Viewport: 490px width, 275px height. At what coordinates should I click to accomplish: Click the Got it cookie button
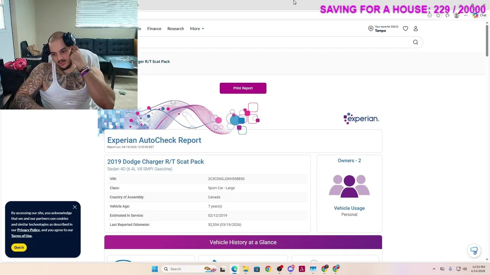pyautogui.click(x=19, y=247)
